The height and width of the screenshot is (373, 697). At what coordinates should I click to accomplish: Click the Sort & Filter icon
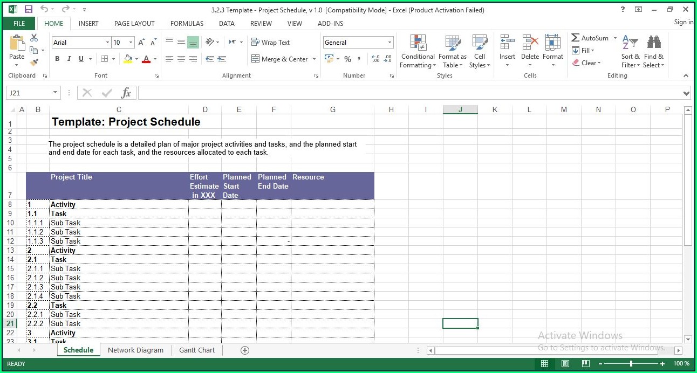click(630, 43)
